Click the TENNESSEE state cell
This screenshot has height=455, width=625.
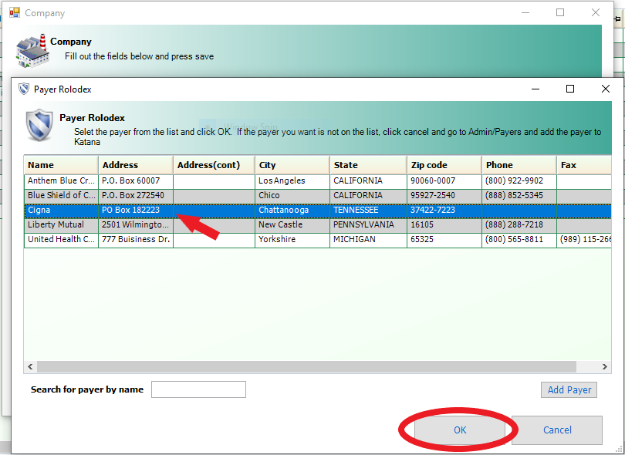[368, 211]
